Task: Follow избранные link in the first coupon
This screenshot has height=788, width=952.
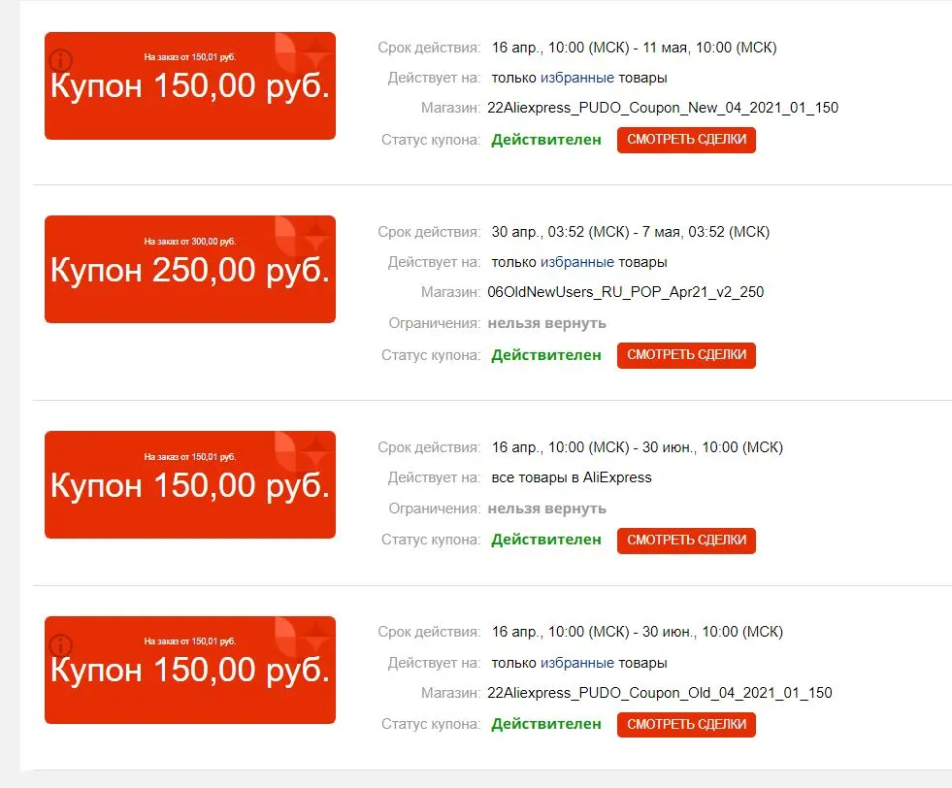Action: [576, 78]
